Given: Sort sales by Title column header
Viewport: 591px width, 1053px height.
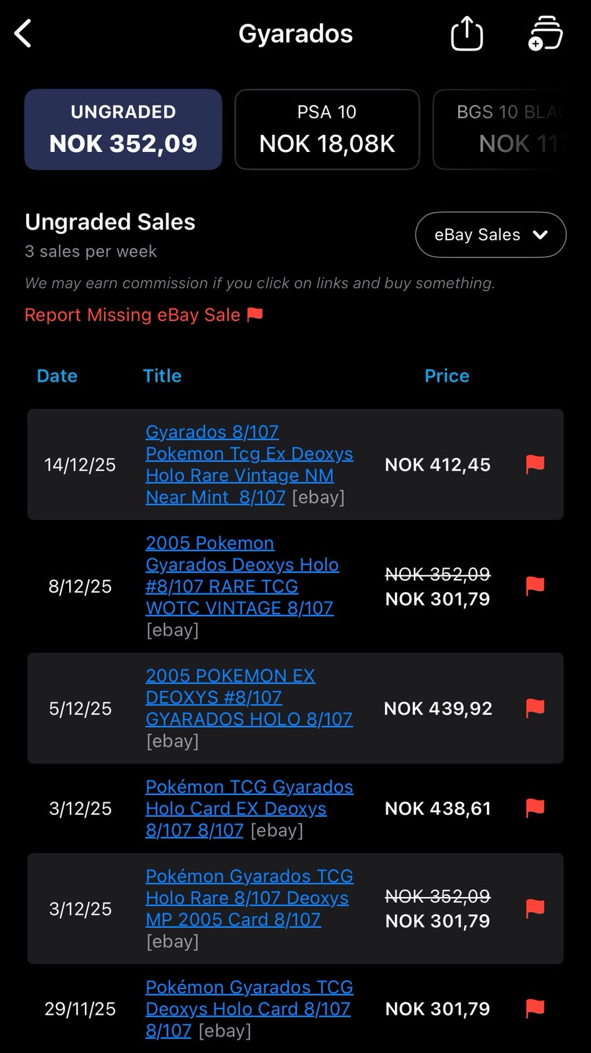Looking at the screenshot, I should [162, 376].
